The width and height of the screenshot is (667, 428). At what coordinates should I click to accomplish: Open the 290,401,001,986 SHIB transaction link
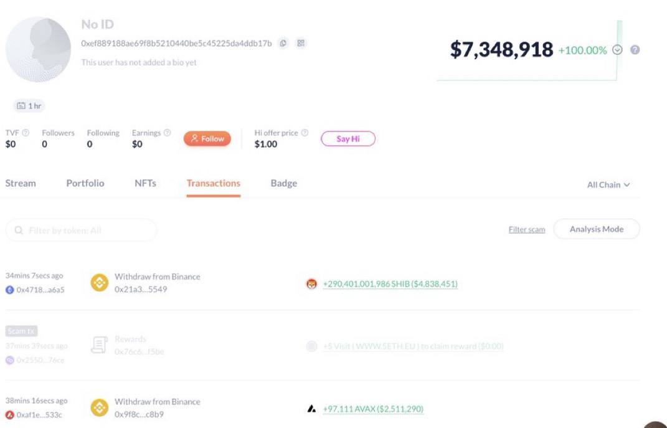[390, 284]
